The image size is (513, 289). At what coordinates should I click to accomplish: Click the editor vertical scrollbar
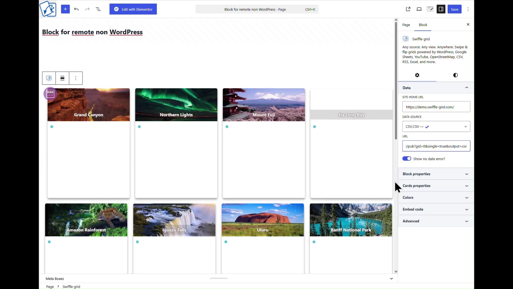[396, 80]
